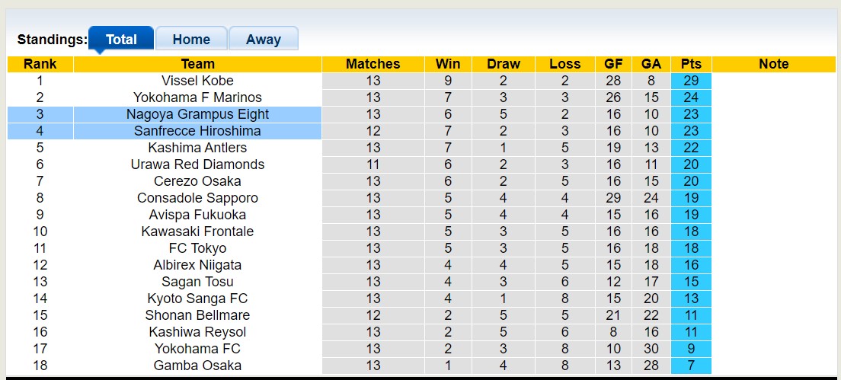This screenshot has height=380, width=841.
Task: Click the Rank column header
Action: (x=40, y=64)
